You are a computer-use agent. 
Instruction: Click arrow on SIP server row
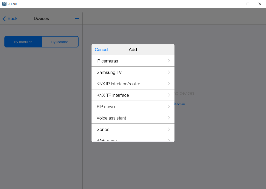(169, 106)
